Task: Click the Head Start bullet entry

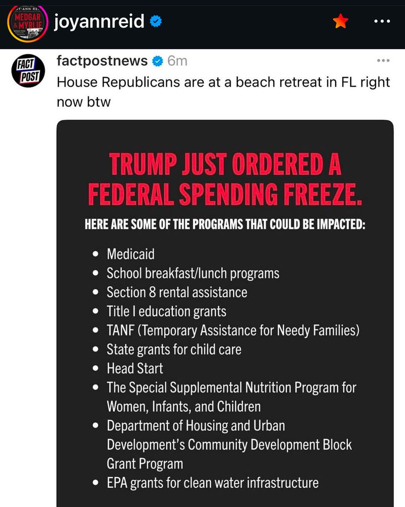Action: coord(135,369)
